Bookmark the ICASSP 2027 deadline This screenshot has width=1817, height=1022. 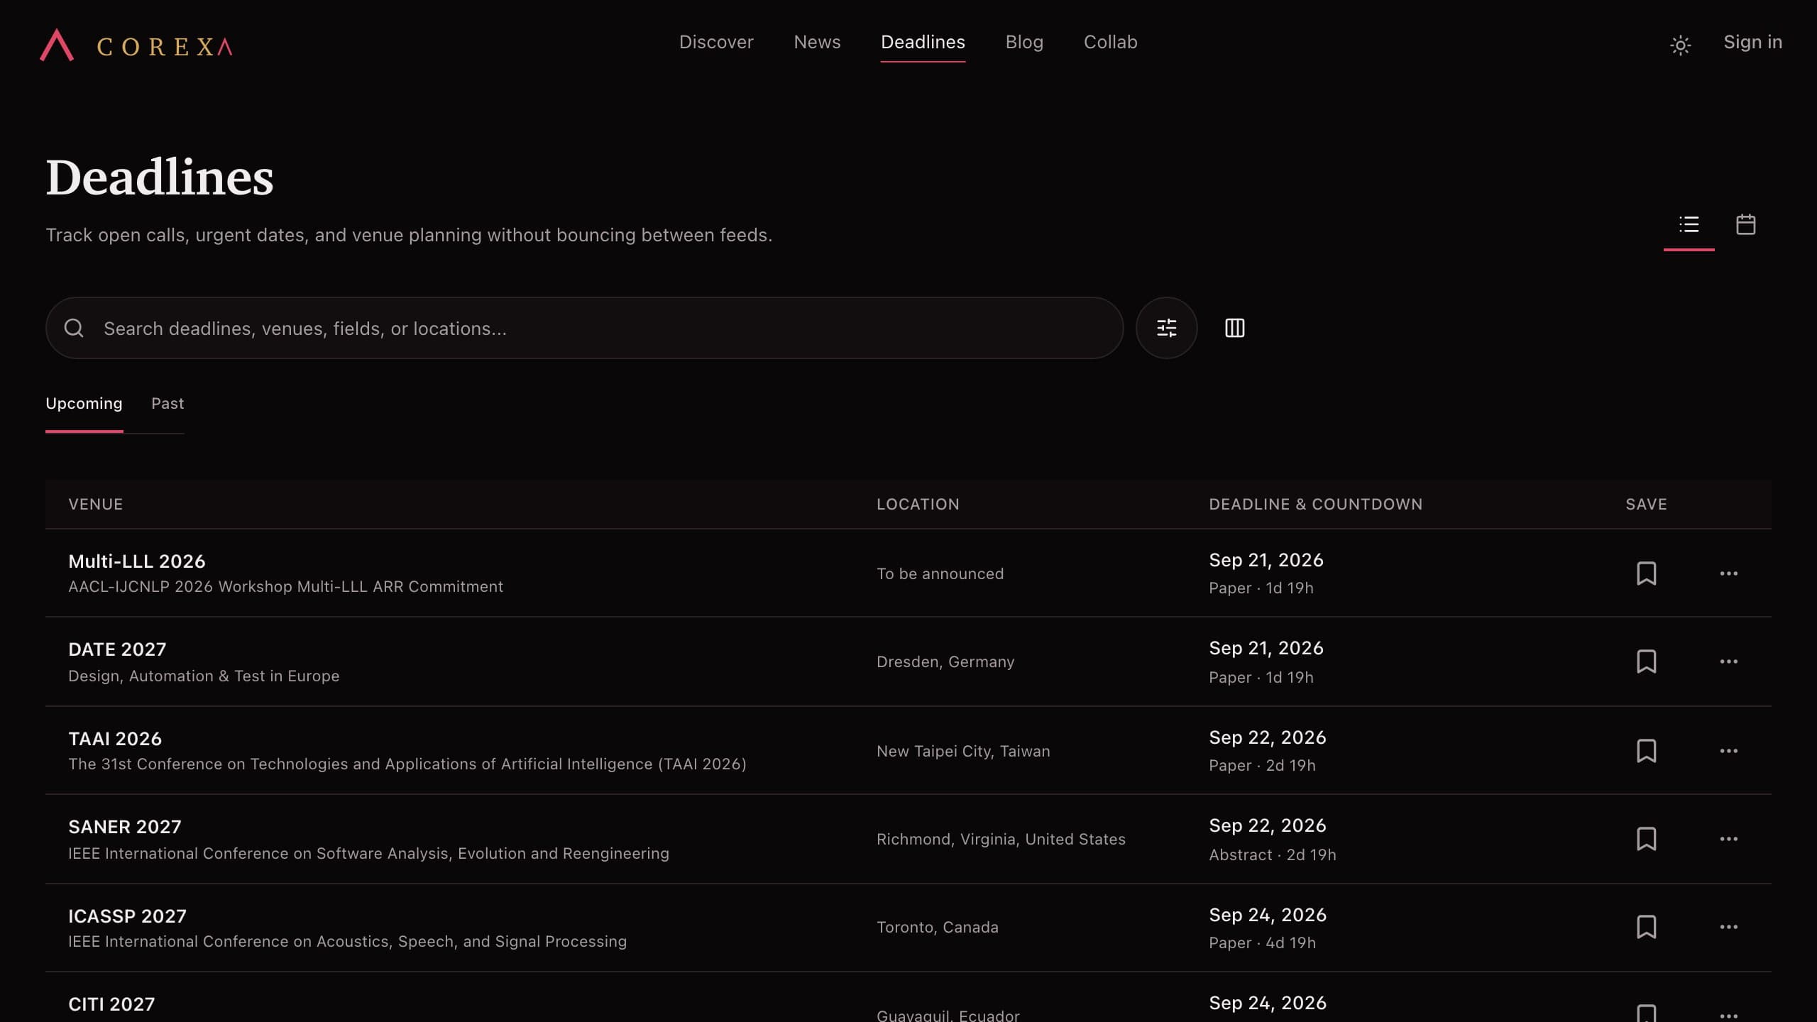click(x=1646, y=927)
